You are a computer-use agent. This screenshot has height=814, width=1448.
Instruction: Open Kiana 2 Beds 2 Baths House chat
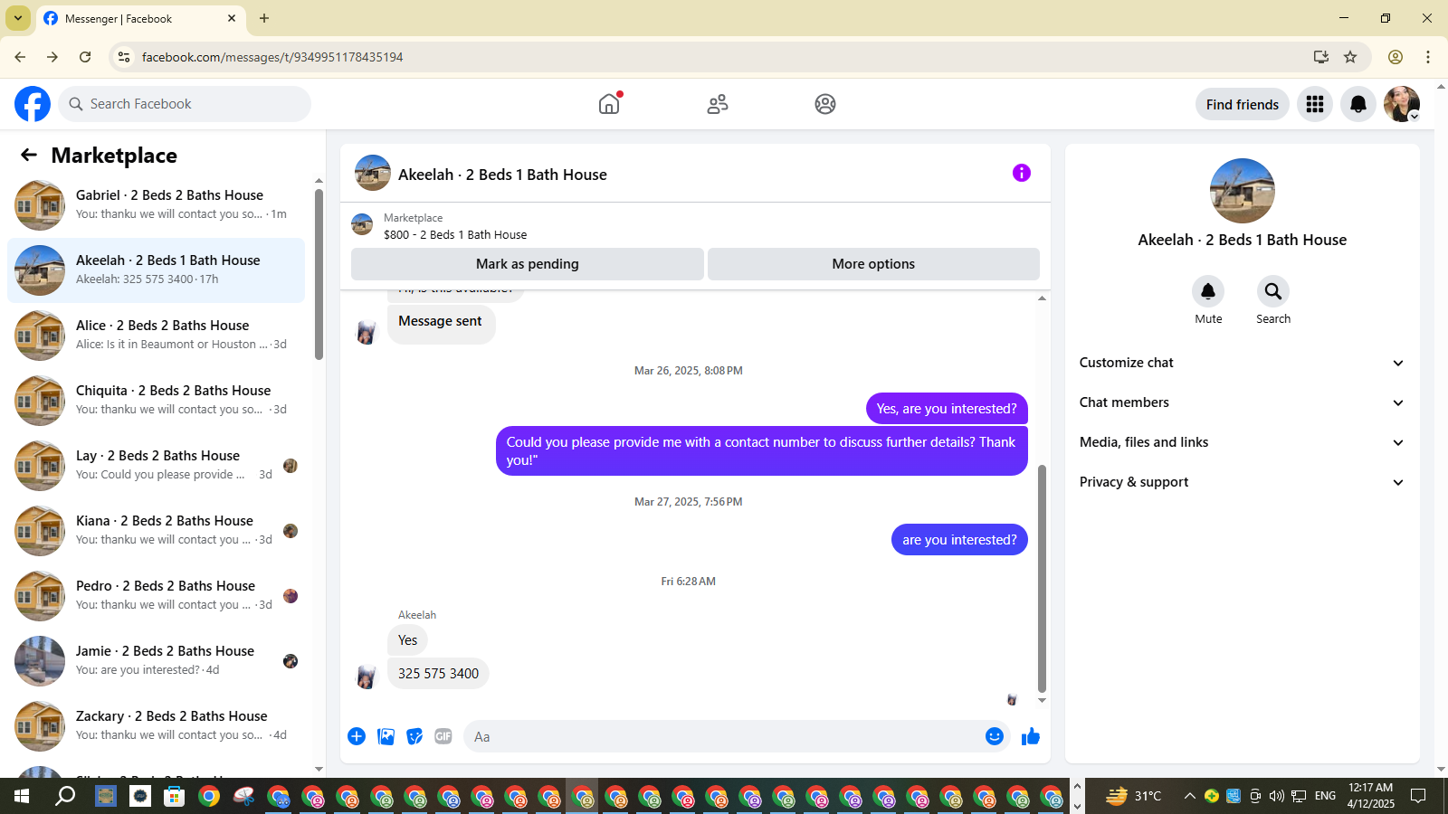click(156, 531)
